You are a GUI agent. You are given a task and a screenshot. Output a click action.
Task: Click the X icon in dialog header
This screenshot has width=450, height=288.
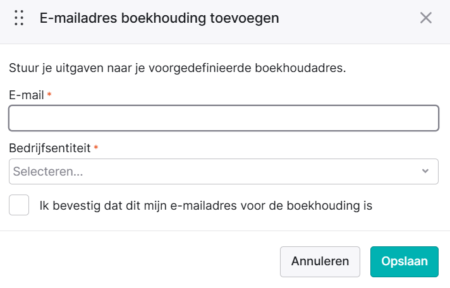coord(426,18)
